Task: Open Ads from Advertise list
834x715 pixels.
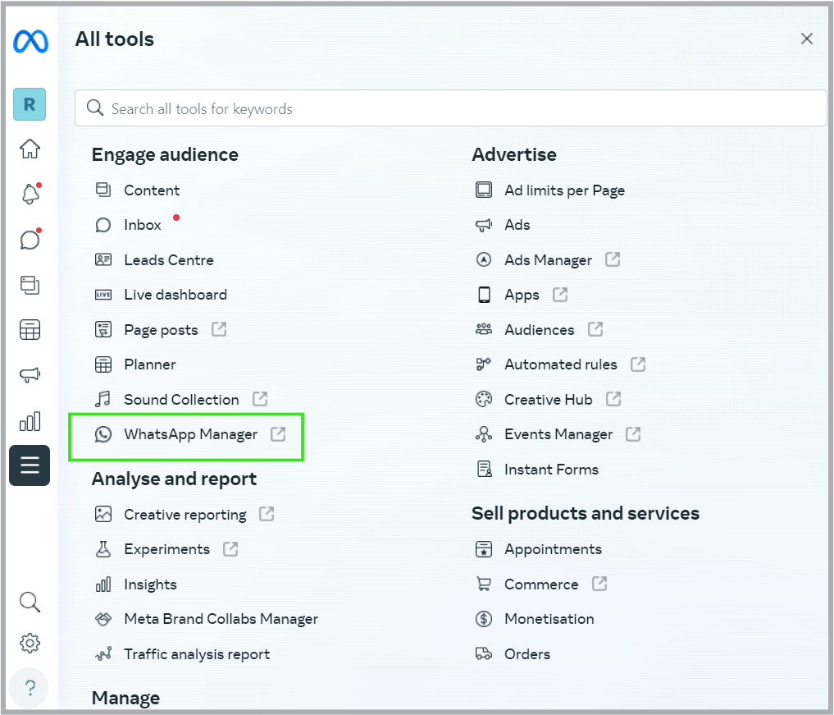Action: click(x=517, y=225)
